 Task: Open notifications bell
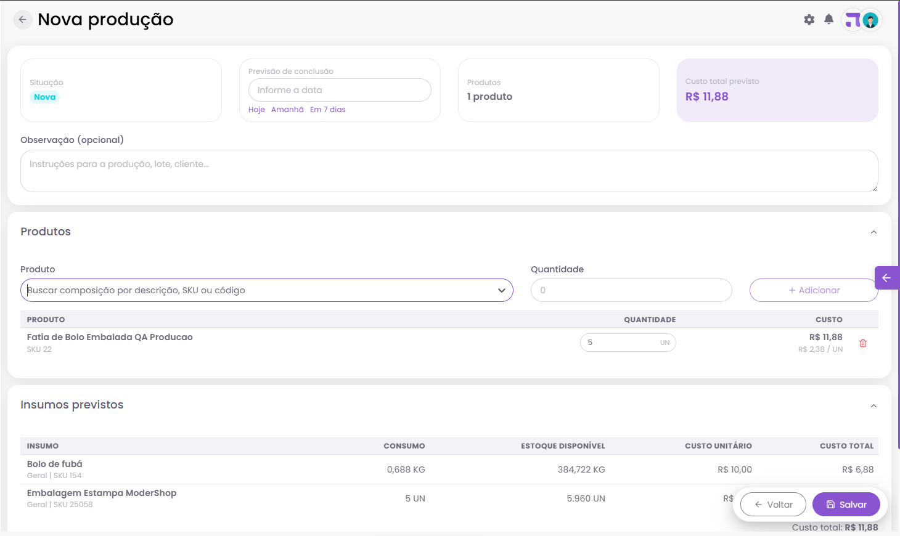pyautogui.click(x=829, y=20)
